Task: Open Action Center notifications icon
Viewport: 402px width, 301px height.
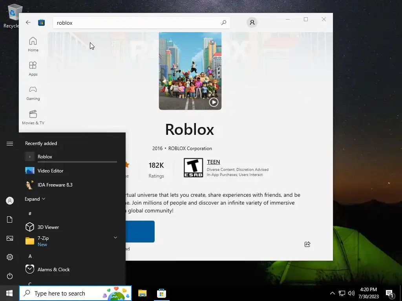Action: [389, 294]
